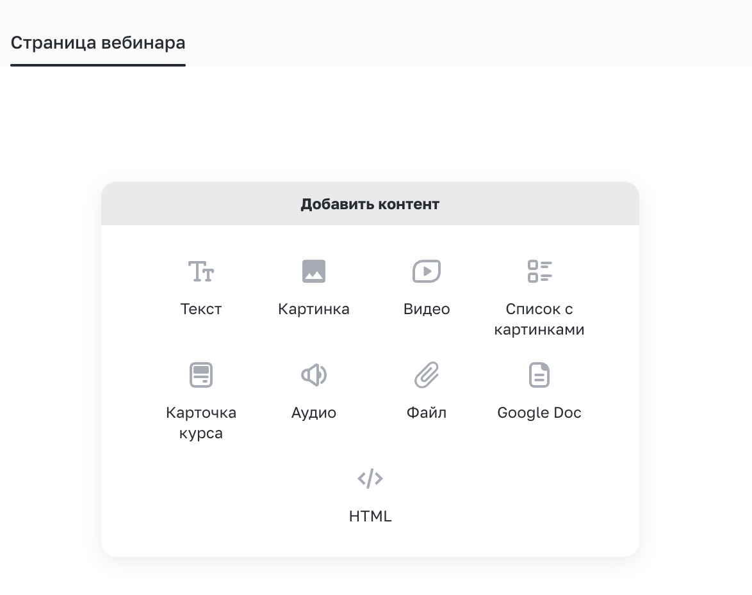The width and height of the screenshot is (752, 595).
Task: Click the Текст label
Action: 201,309
